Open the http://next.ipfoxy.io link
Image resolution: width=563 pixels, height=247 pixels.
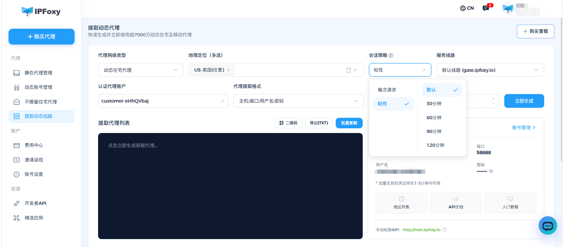(421, 230)
